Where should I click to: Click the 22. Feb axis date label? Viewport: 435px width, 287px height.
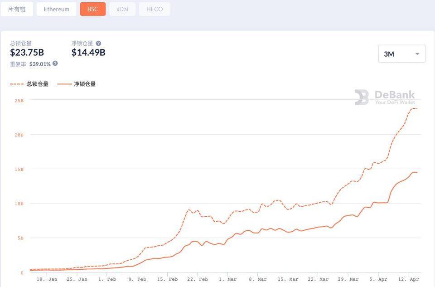(x=197, y=279)
